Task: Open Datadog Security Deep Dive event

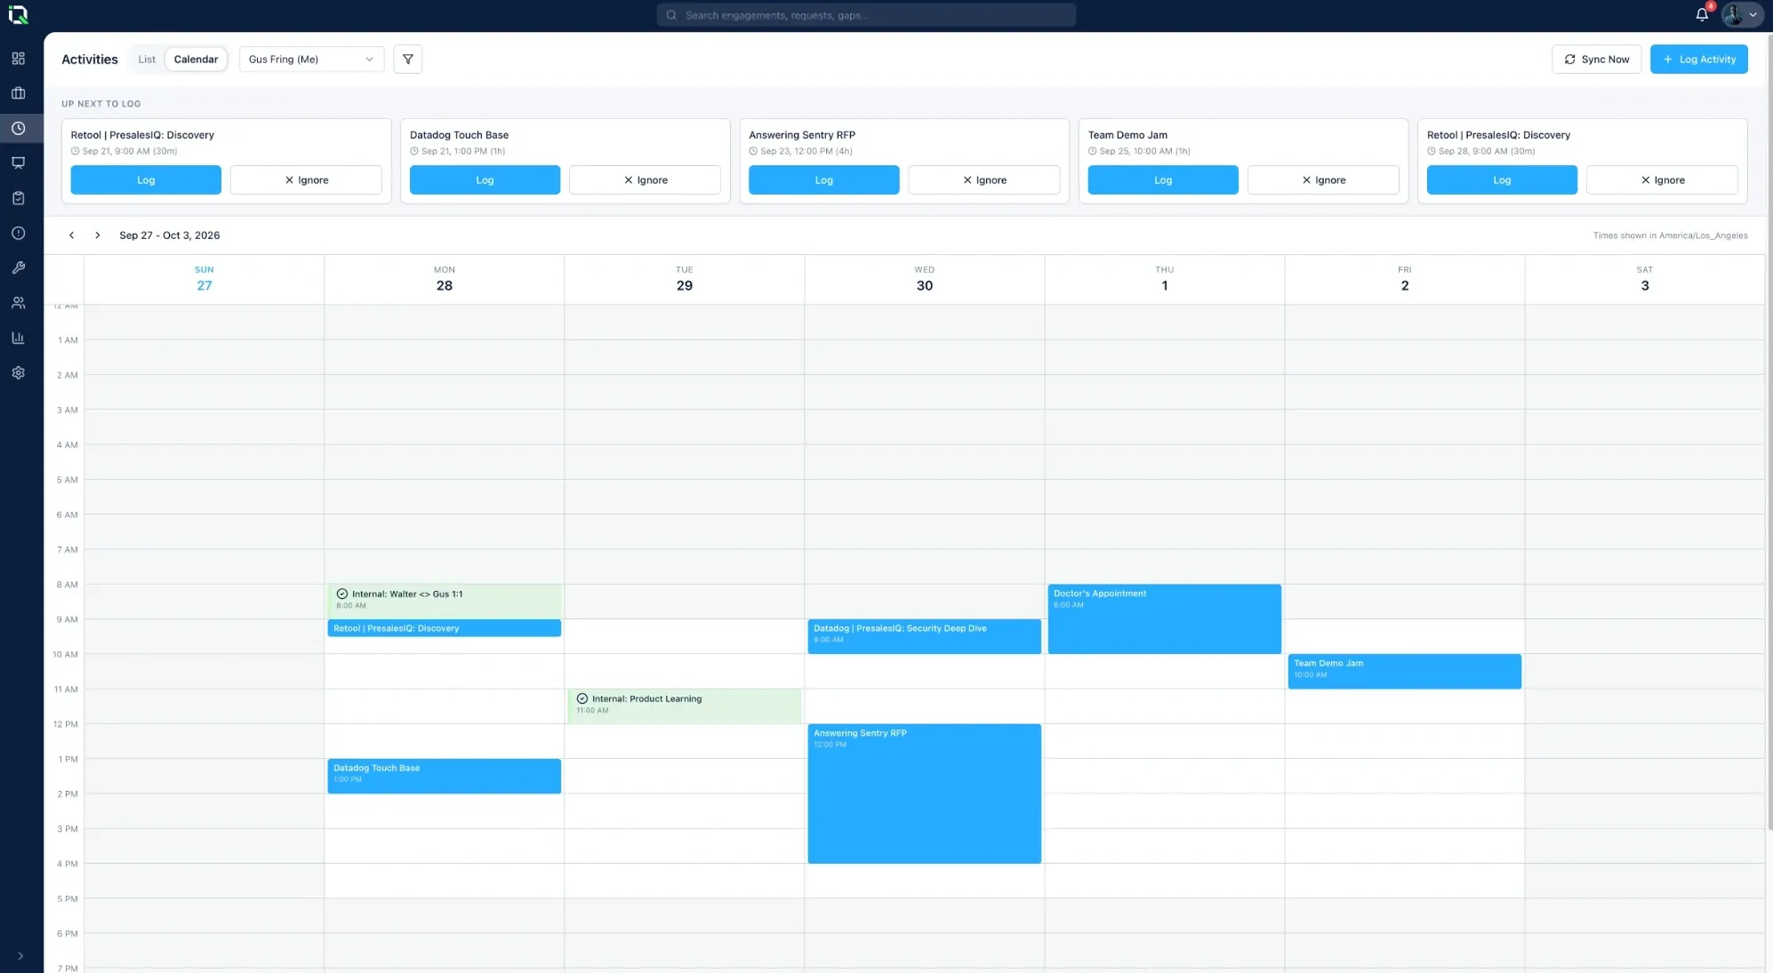Action: coord(925,636)
